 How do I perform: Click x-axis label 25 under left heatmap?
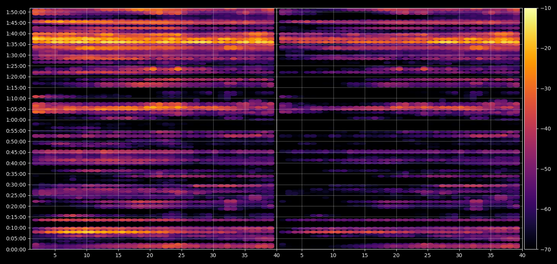[182, 255]
